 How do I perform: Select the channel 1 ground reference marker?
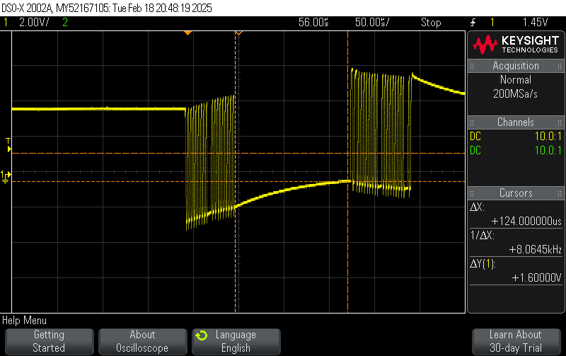click(x=6, y=176)
